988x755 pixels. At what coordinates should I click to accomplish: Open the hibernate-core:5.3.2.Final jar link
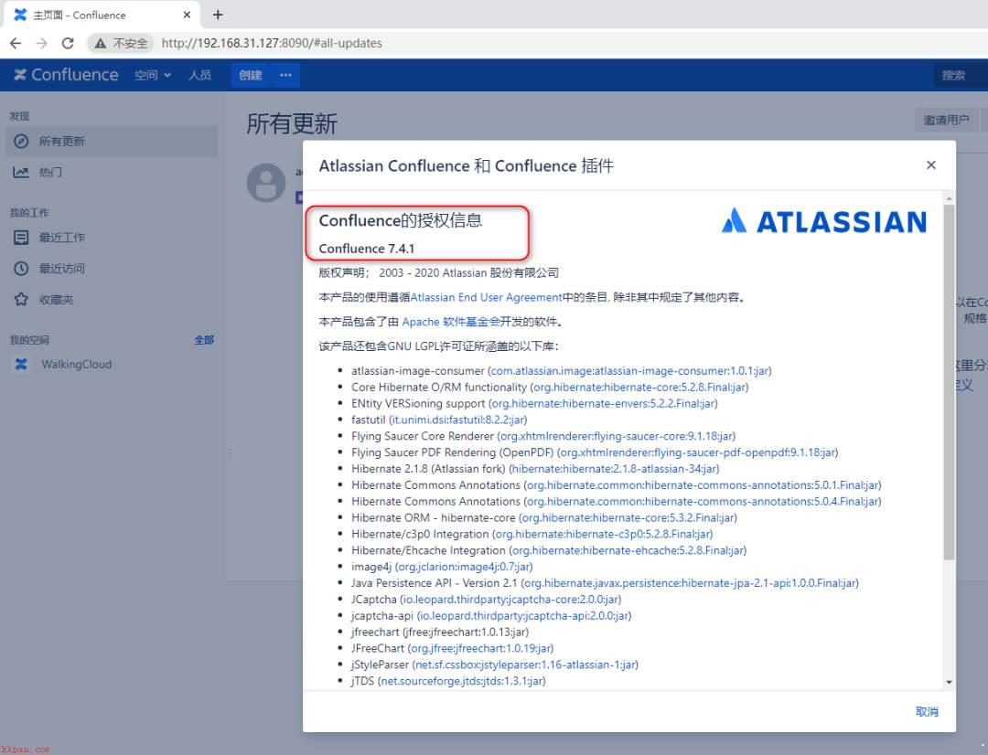[x=628, y=517]
